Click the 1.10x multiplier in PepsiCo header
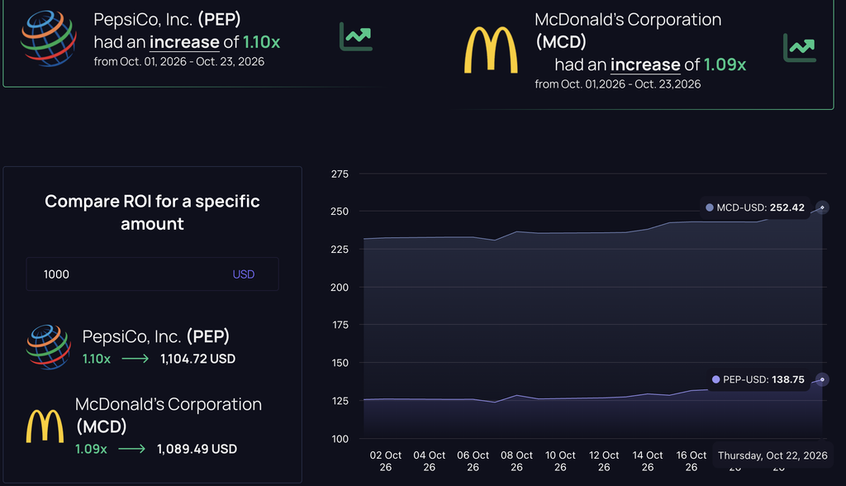846x486 pixels. [x=261, y=42]
